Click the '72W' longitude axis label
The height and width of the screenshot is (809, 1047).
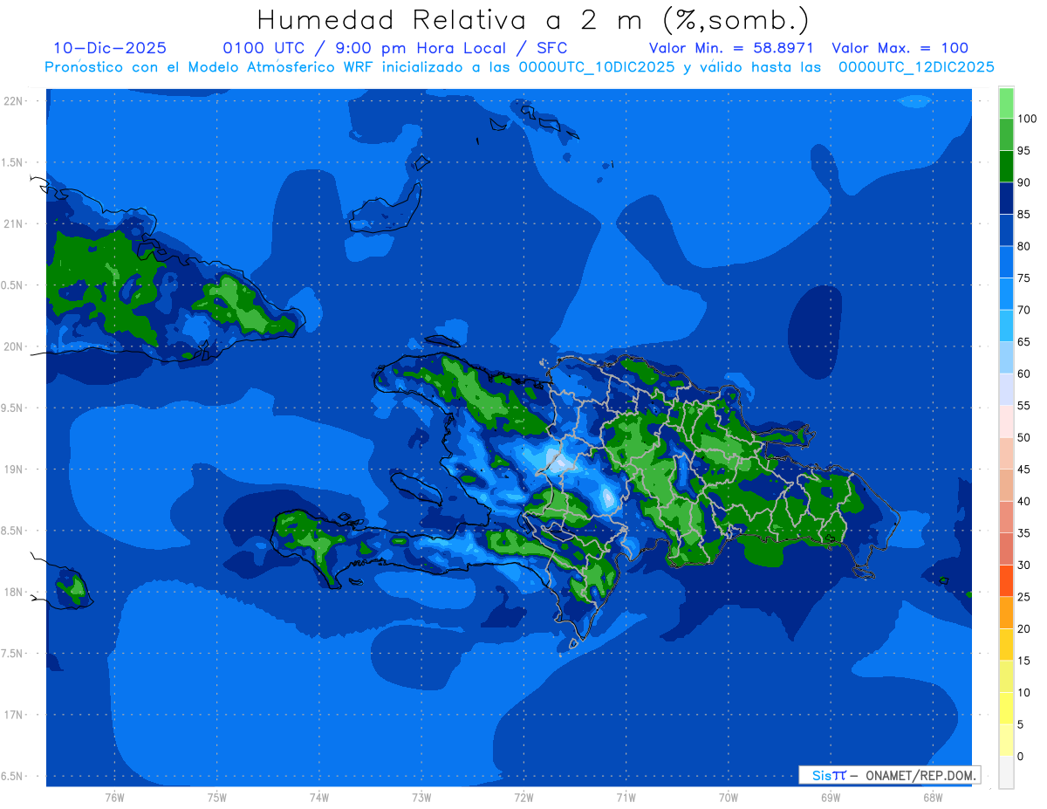523,798
